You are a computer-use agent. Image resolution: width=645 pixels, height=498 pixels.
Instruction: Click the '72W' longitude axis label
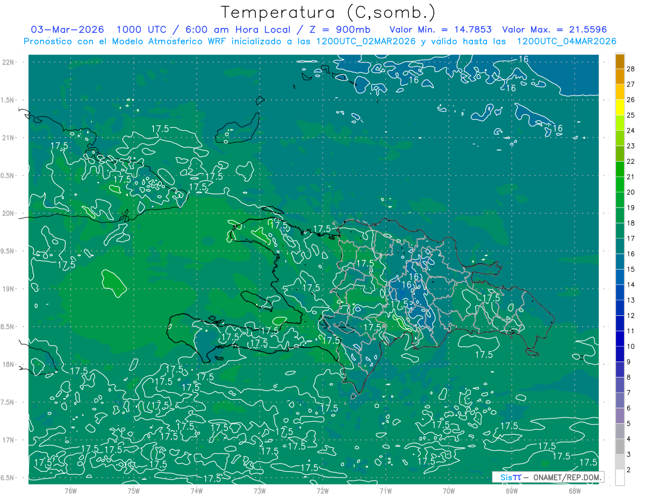tap(322, 490)
